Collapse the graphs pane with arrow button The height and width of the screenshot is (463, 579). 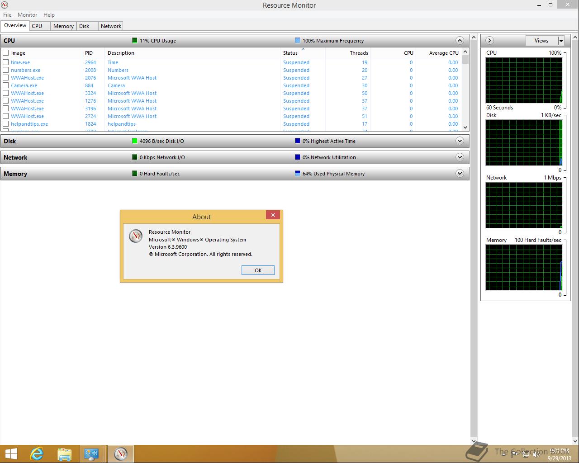click(489, 41)
